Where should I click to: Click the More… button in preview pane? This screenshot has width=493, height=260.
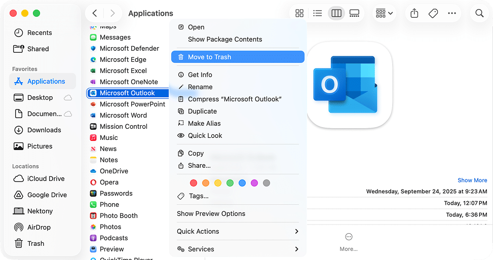pyautogui.click(x=349, y=242)
